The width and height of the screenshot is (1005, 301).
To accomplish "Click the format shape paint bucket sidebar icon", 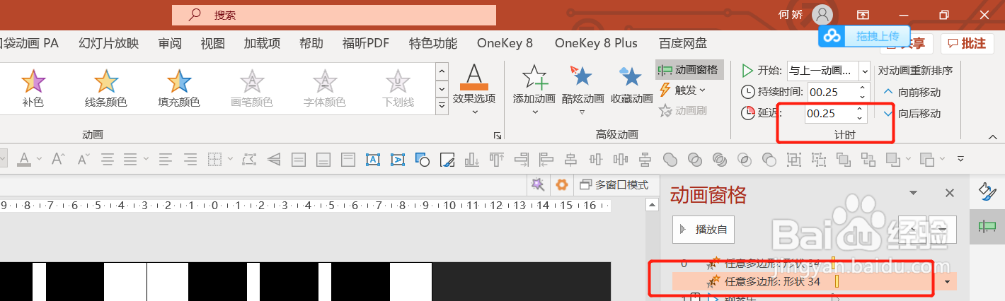I will 987,190.
